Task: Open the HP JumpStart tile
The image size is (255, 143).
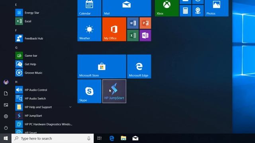Action: 114,91
